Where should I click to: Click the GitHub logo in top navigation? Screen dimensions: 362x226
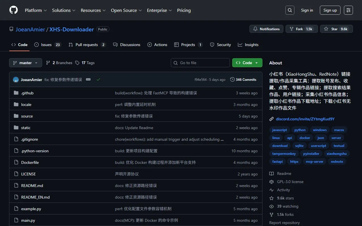(x=13, y=10)
